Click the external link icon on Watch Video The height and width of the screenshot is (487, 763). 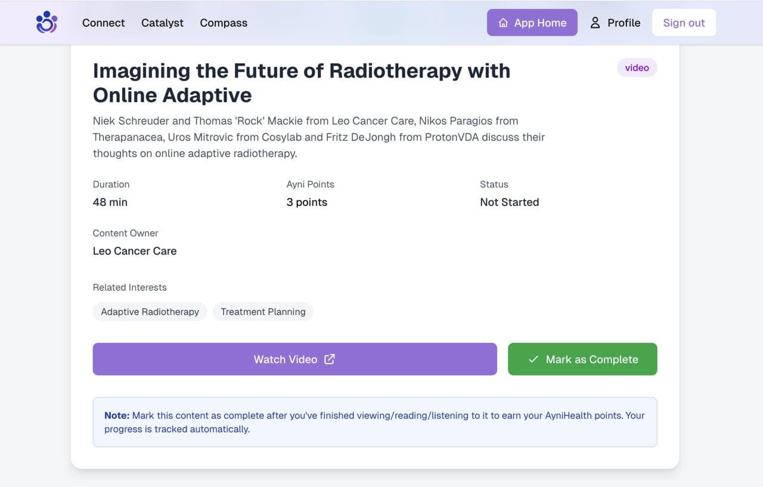(329, 359)
